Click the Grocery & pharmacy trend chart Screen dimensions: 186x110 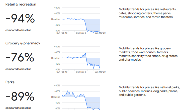coord(81,59)
